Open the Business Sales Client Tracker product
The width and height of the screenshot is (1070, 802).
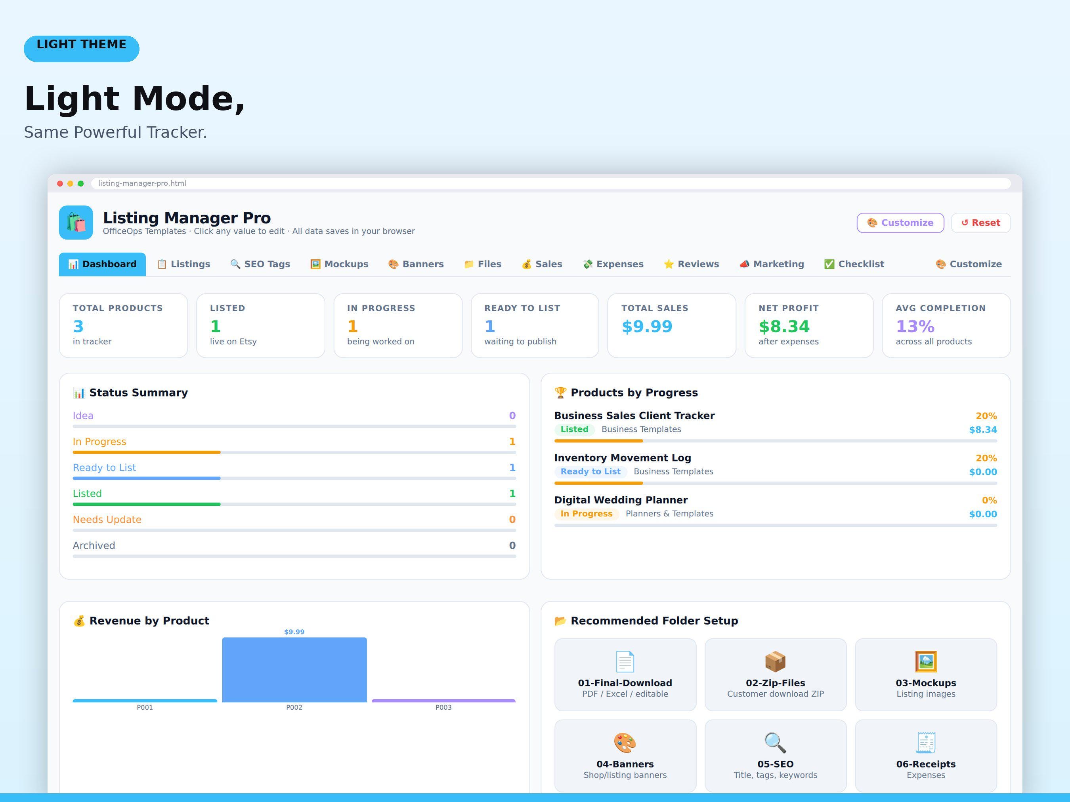pyautogui.click(x=634, y=416)
